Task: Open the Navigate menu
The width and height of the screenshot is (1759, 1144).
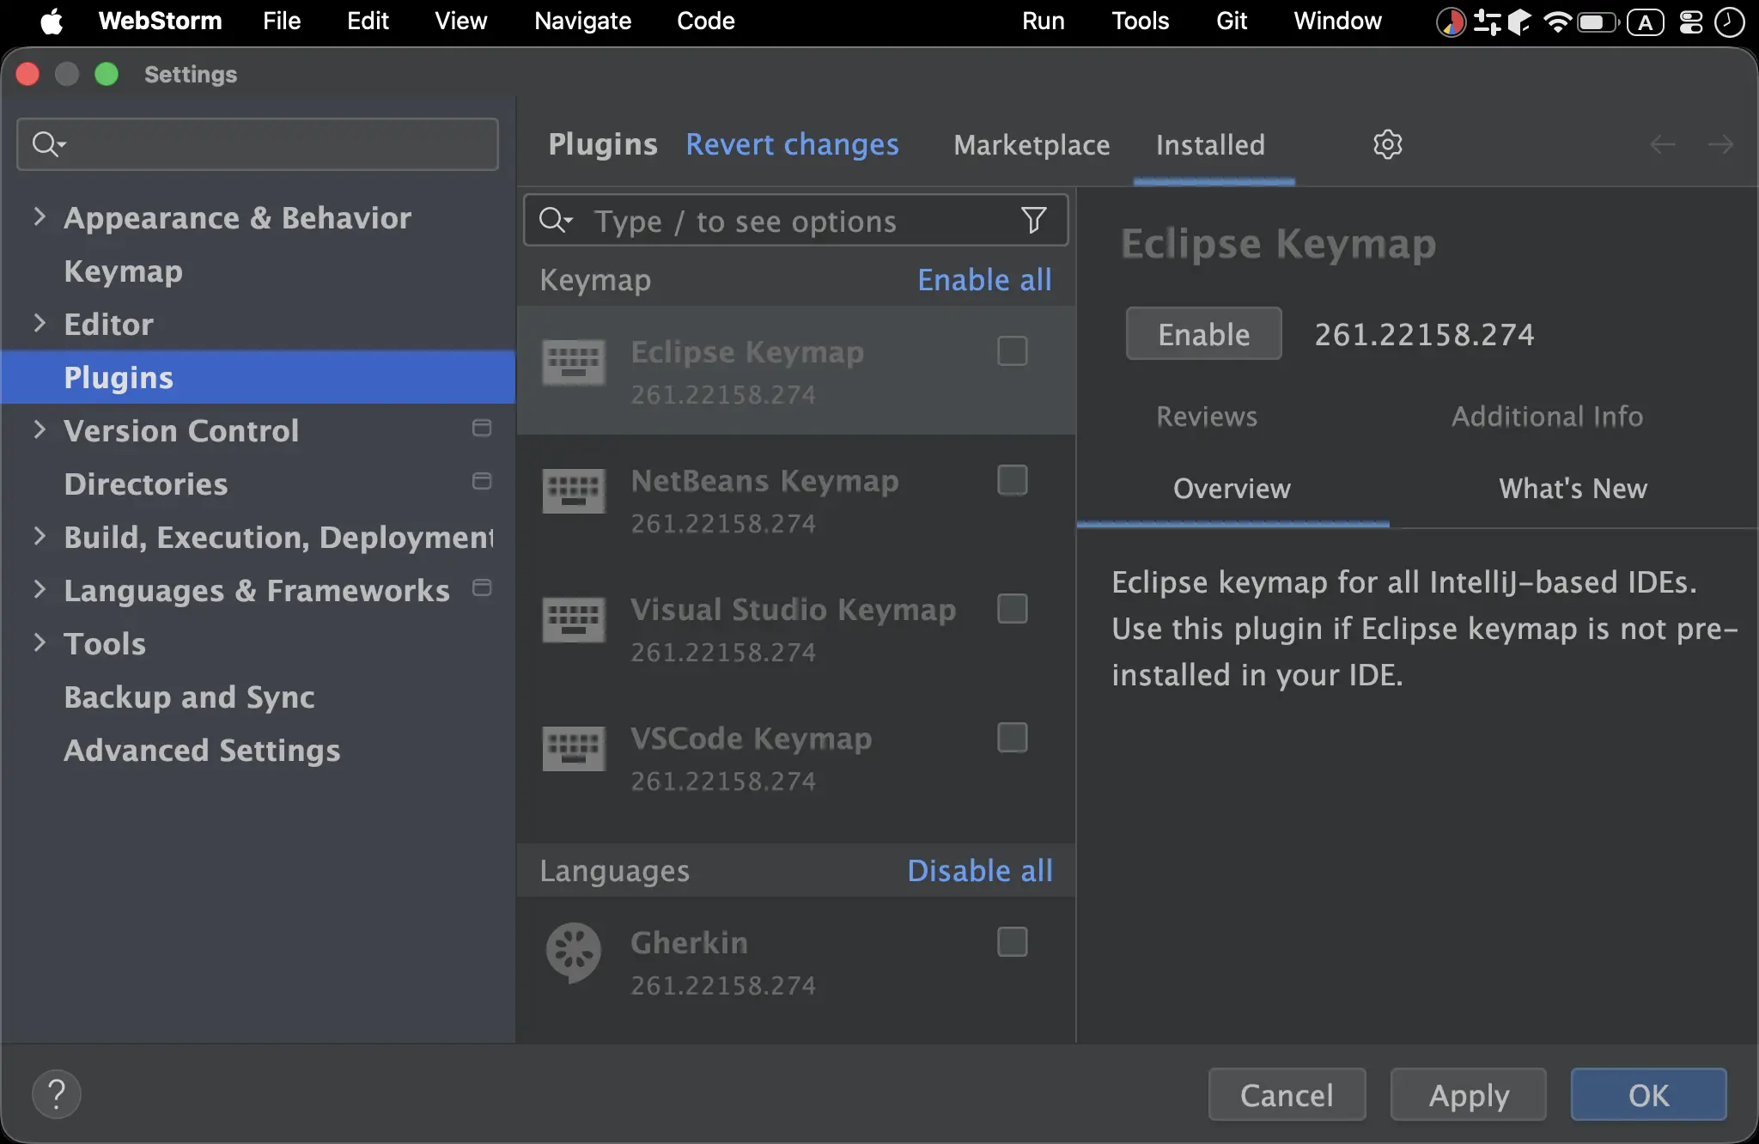Action: click(582, 21)
